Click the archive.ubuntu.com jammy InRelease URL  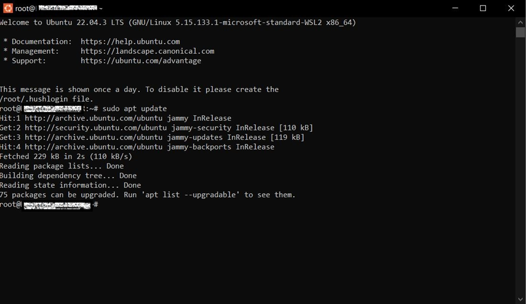128,118
